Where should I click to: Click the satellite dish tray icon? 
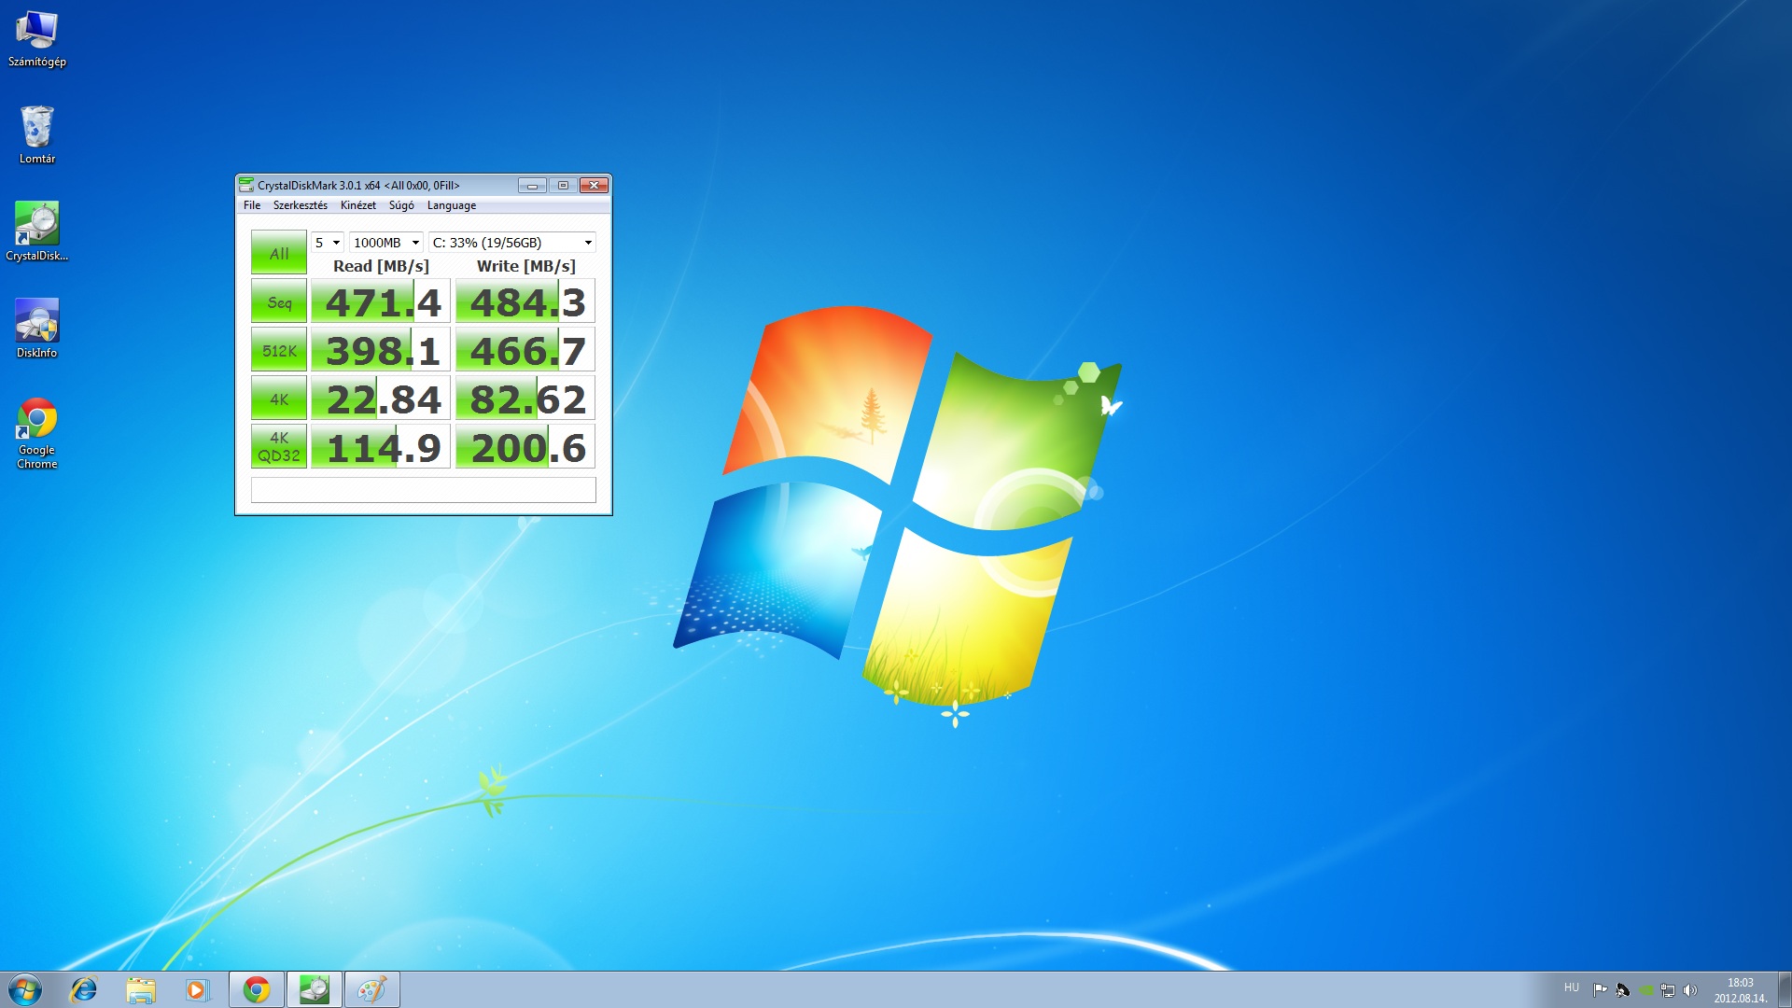1623,990
